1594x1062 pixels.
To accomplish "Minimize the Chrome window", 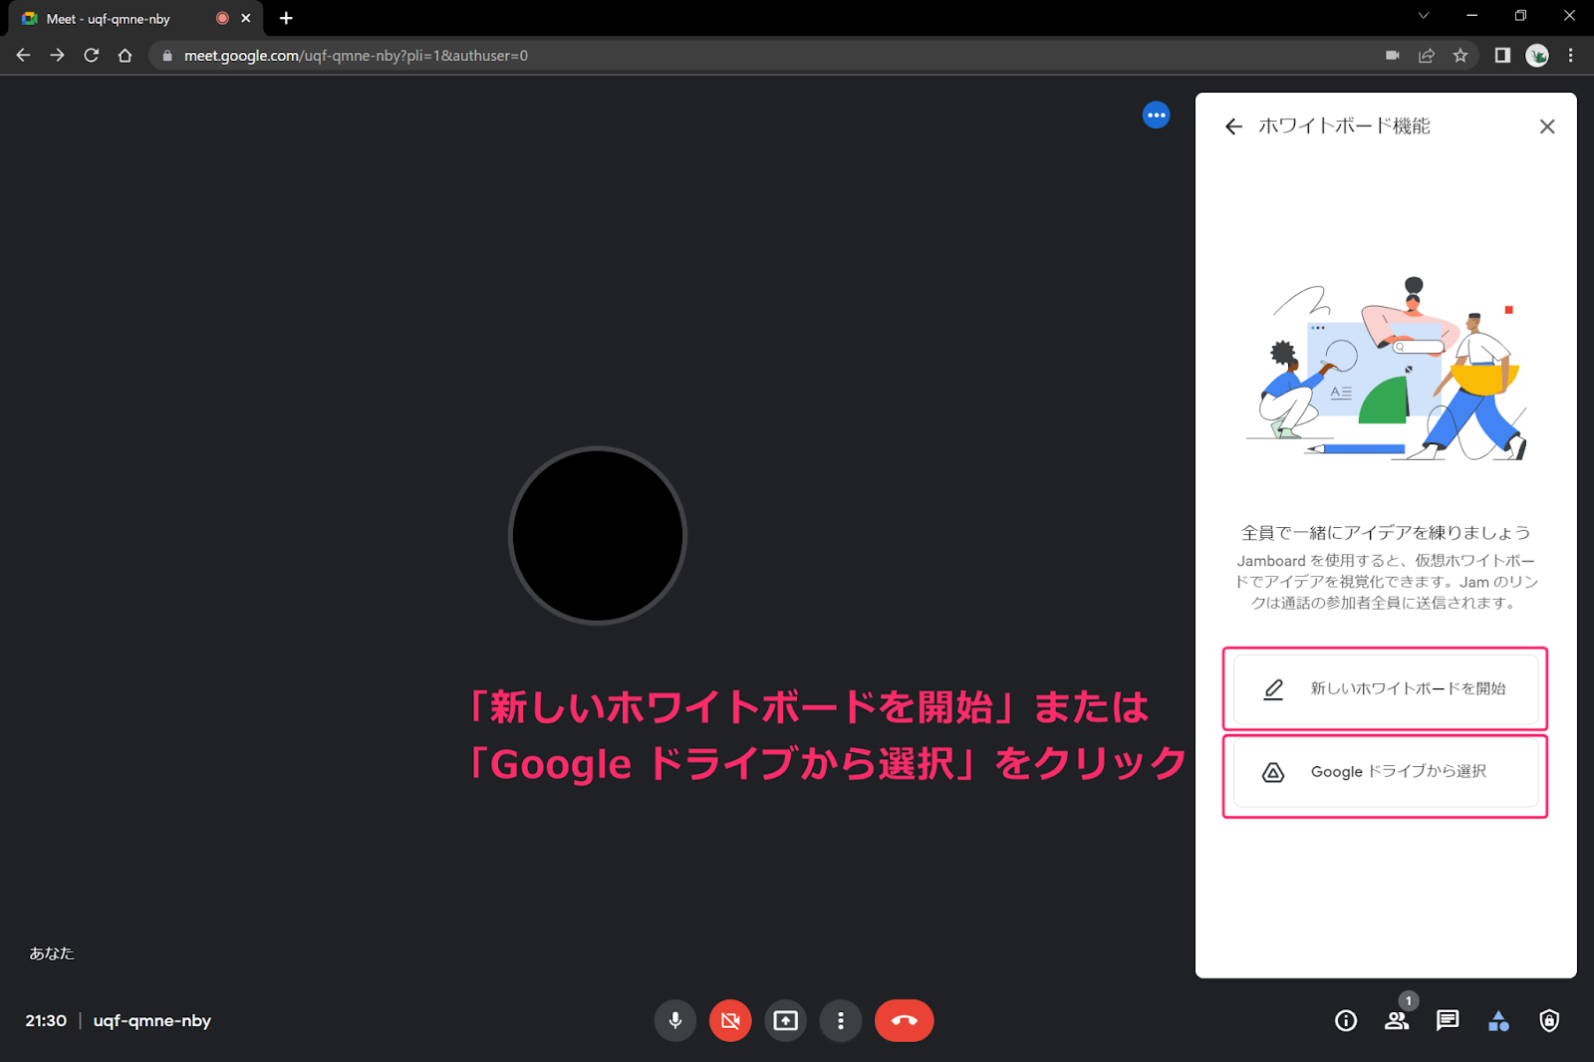I will (1471, 16).
